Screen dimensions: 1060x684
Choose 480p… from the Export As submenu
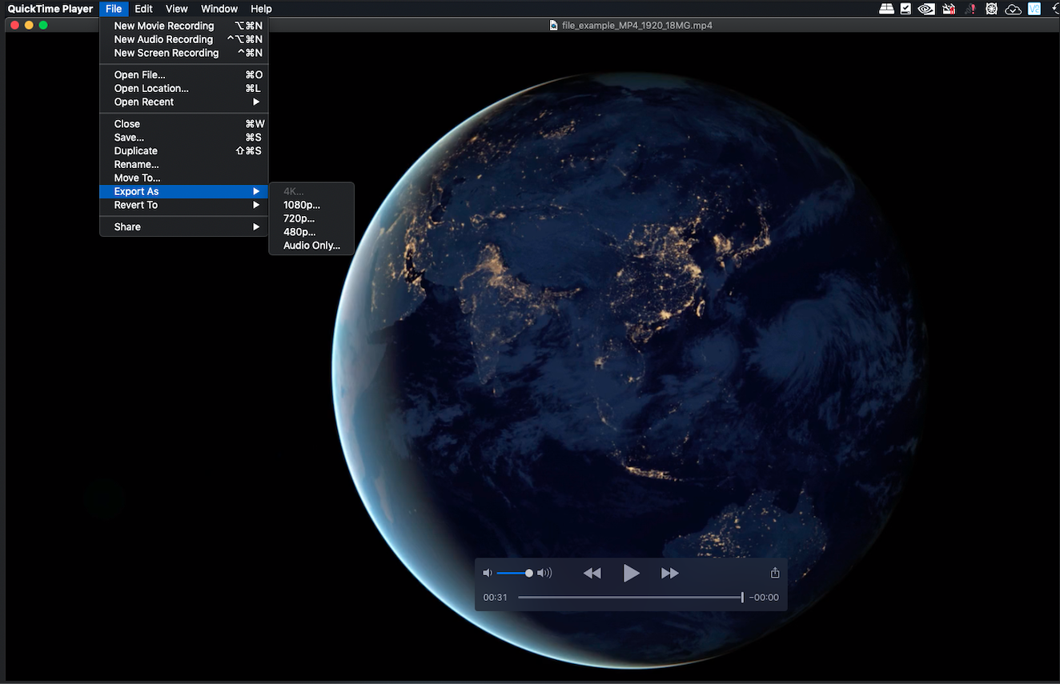[x=299, y=232]
